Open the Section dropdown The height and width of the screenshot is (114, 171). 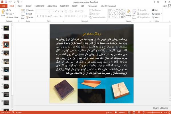tap(30, 17)
